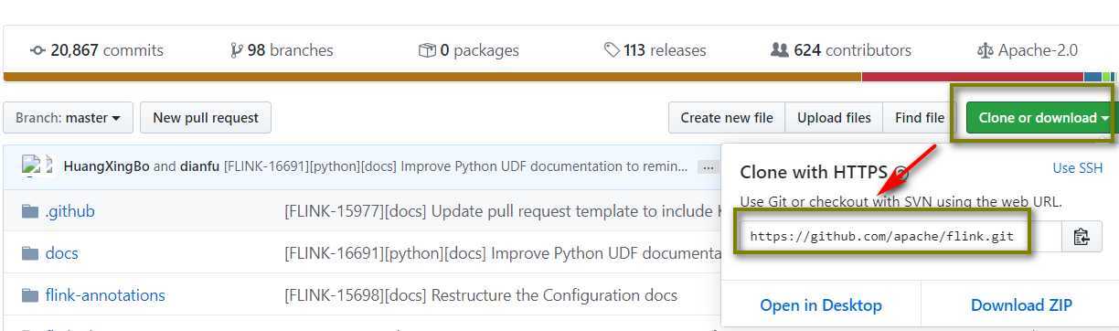The height and width of the screenshot is (331, 1119).
Task: Switch to Use SSH
Action: 1078,168
